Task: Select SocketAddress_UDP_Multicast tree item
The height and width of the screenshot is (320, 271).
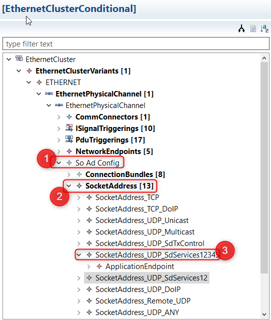Action: coord(145,232)
